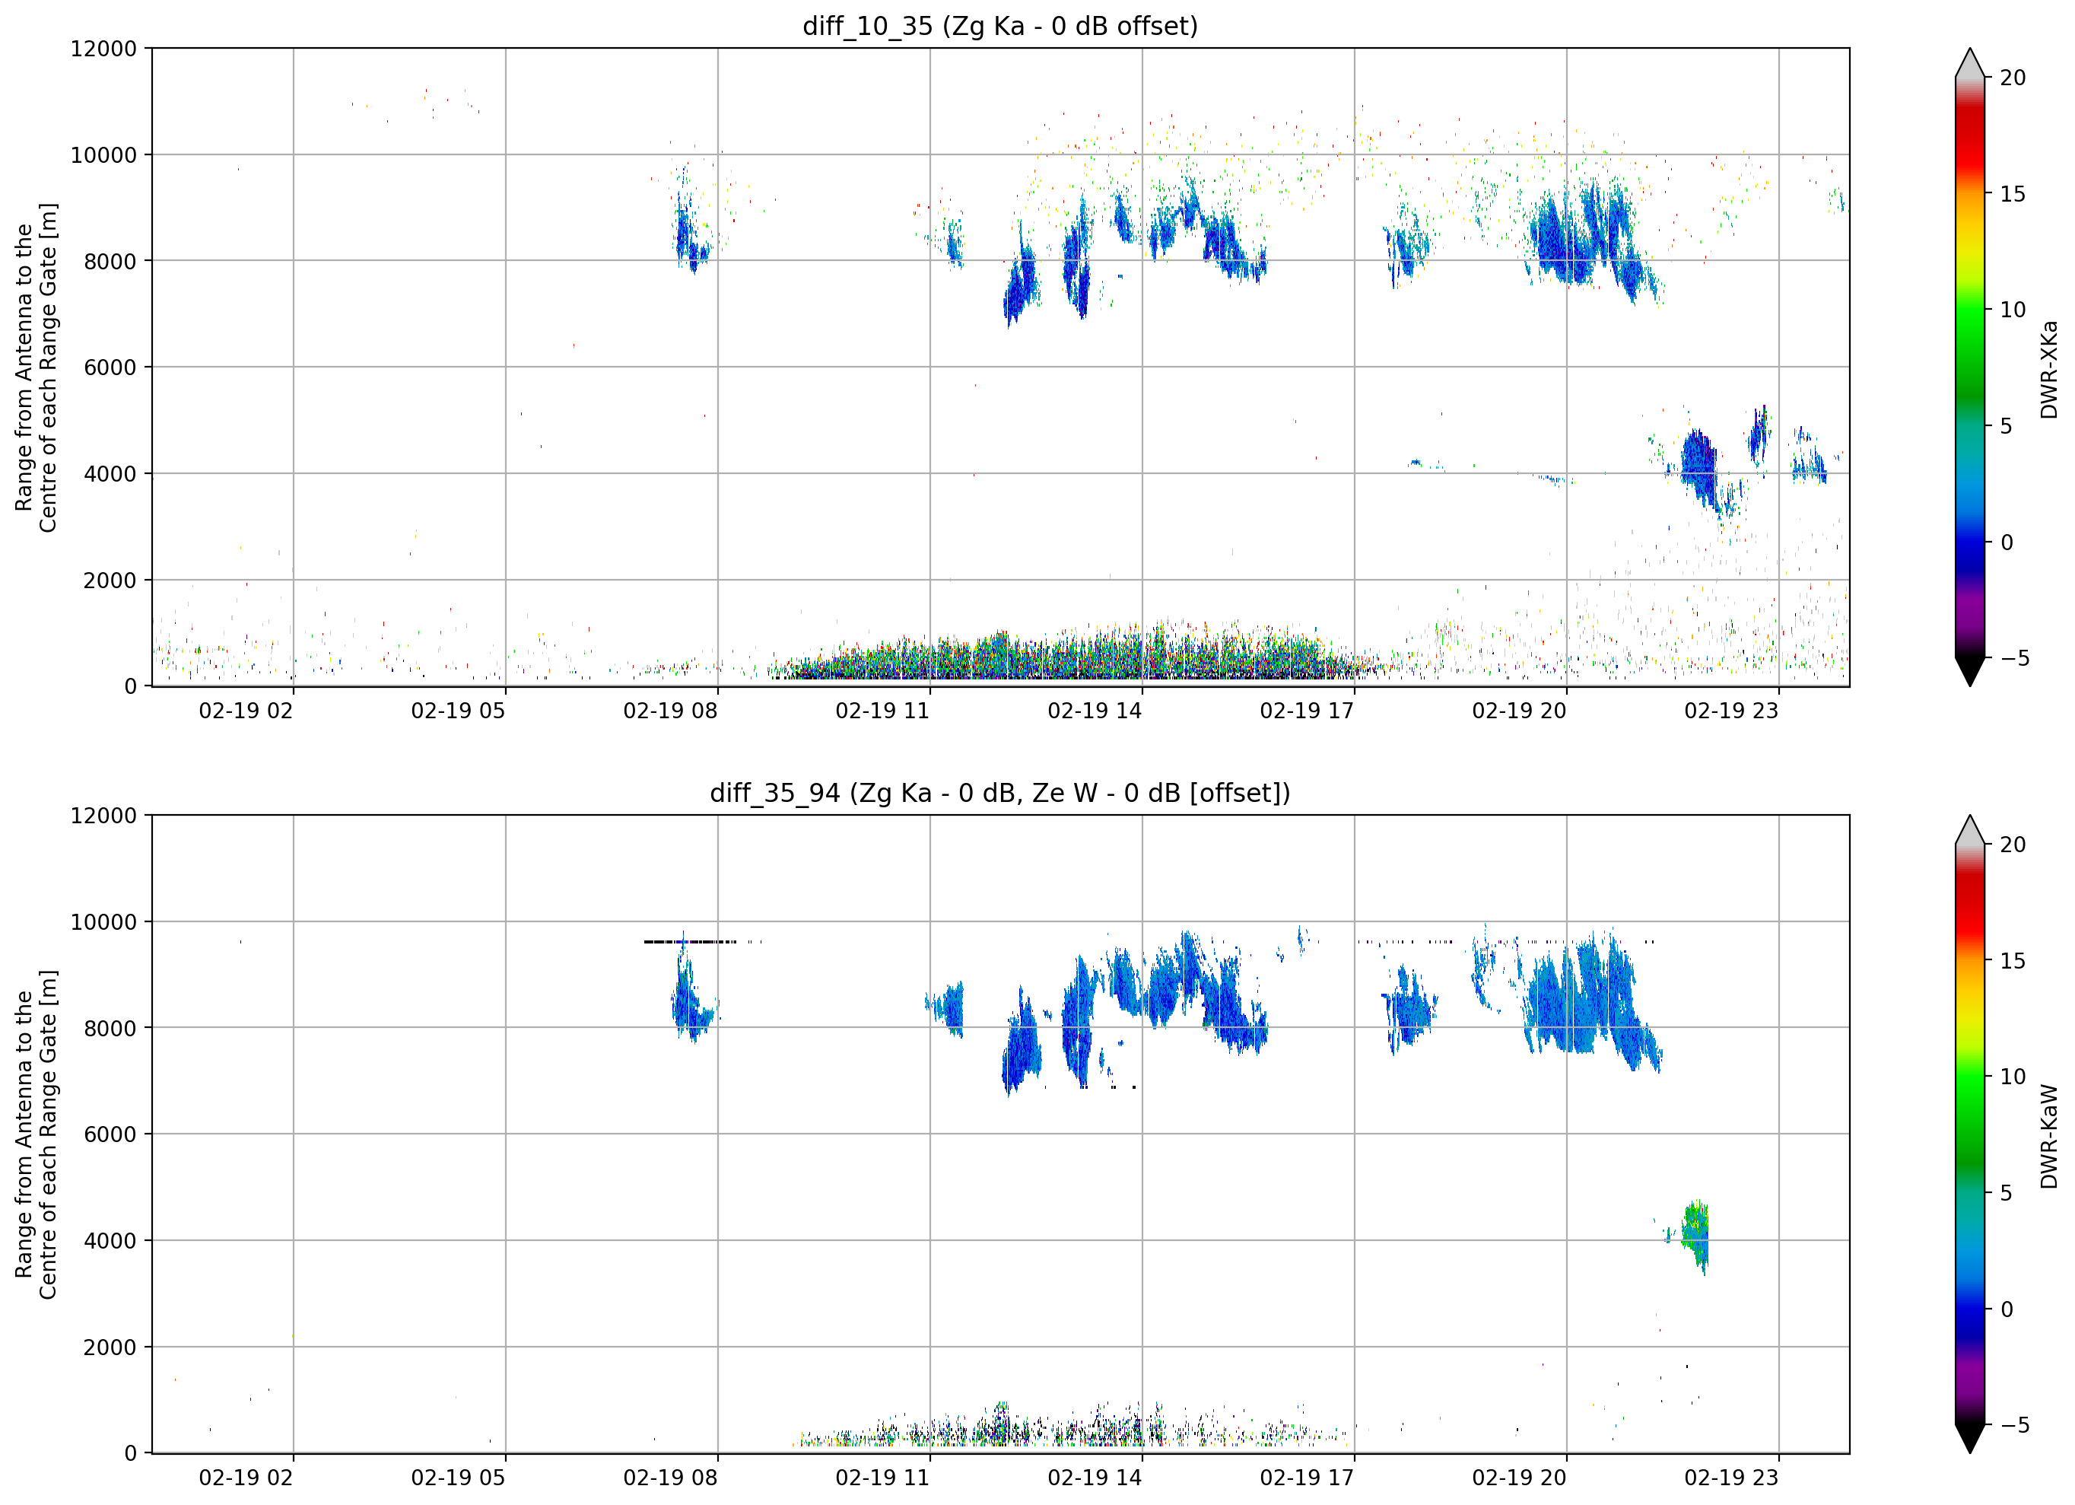Screen dimensions: 2075x1505
Task: Click the "8000" y-tick of diff_35_94 plot
Action: (110, 1028)
